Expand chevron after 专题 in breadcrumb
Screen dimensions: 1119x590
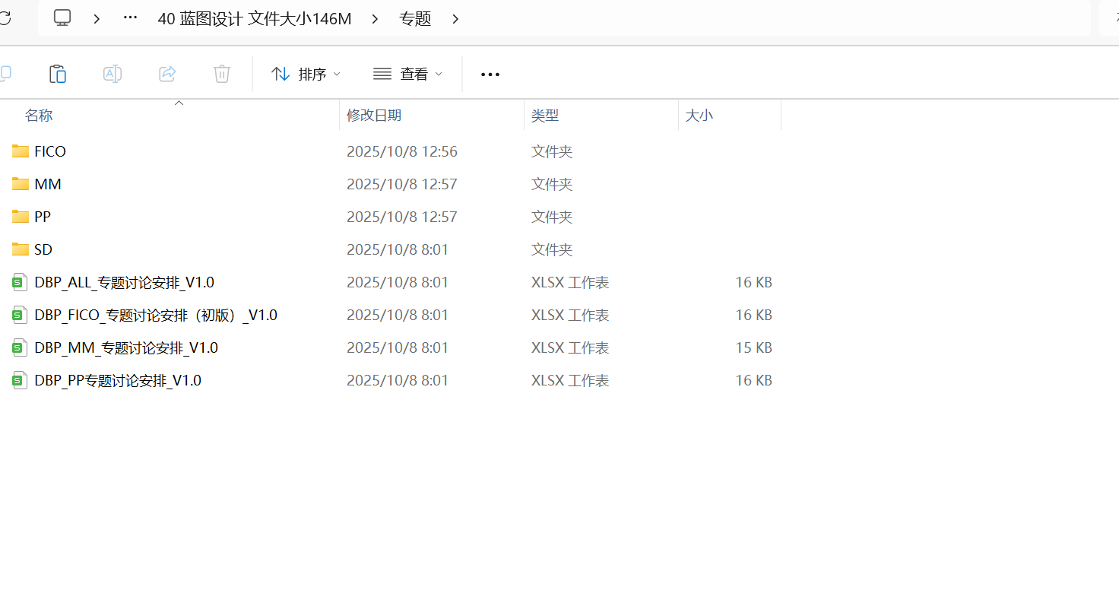[x=455, y=19]
